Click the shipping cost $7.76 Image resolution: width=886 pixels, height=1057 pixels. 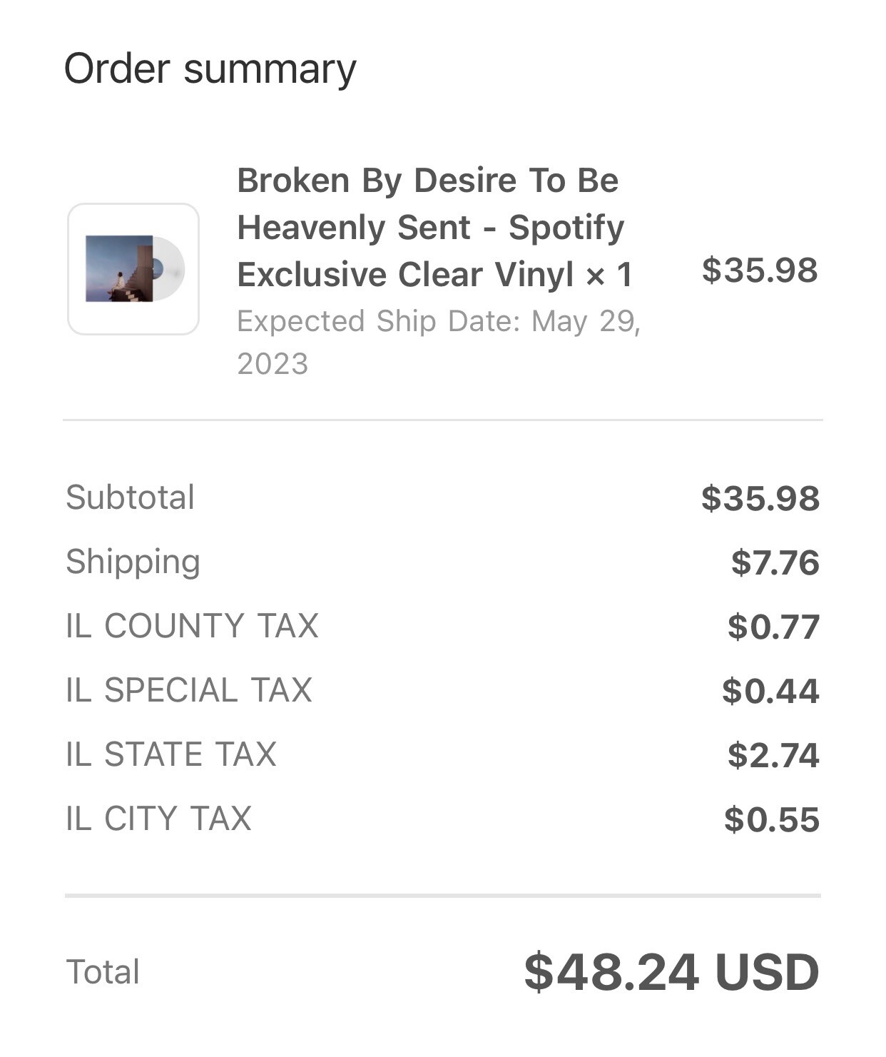click(x=775, y=562)
